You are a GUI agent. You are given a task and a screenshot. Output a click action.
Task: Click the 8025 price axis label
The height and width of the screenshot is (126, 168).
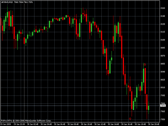(x=163, y=80)
